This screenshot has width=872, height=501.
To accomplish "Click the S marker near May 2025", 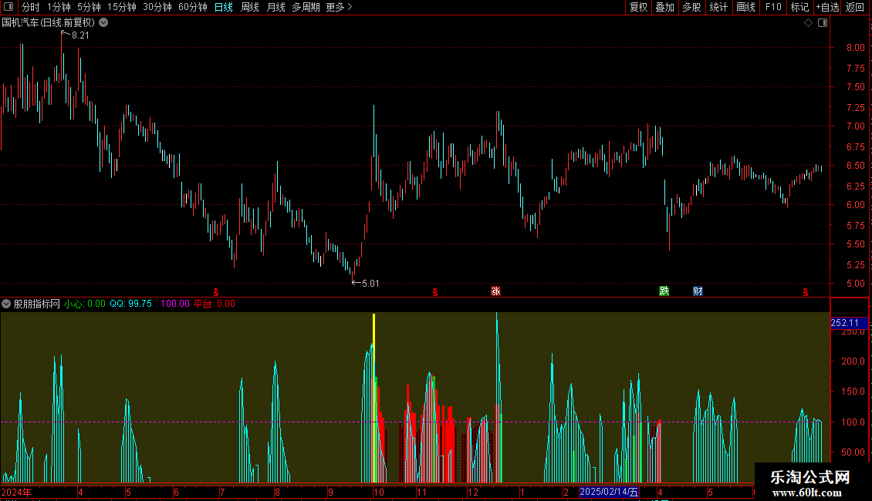I will pyautogui.click(x=806, y=292).
